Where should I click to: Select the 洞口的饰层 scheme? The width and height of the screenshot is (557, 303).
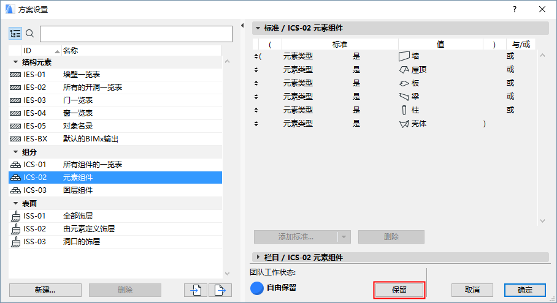tap(115, 242)
